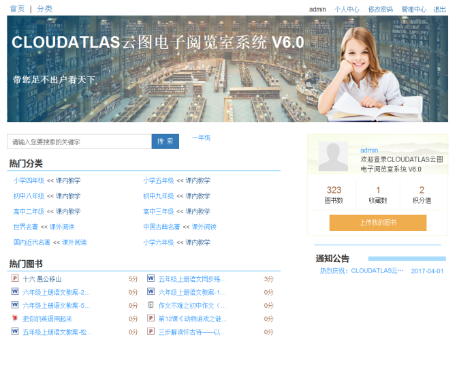The height and width of the screenshot is (382, 457).
Task: Open the 热烈庆祝：CLOUDATLAS云 announcement
Action: coord(362,271)
